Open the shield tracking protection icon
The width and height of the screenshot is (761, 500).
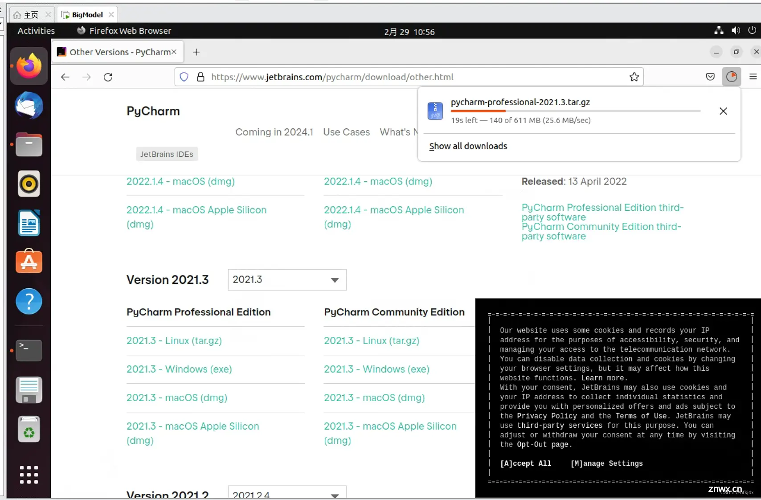[x=184, y=77]
